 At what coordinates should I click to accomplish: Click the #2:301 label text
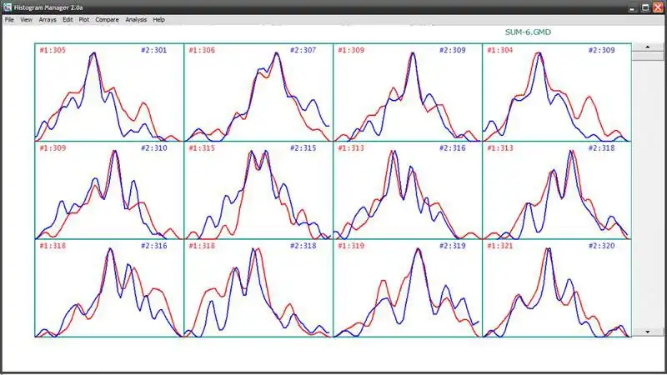click(154, 50)
